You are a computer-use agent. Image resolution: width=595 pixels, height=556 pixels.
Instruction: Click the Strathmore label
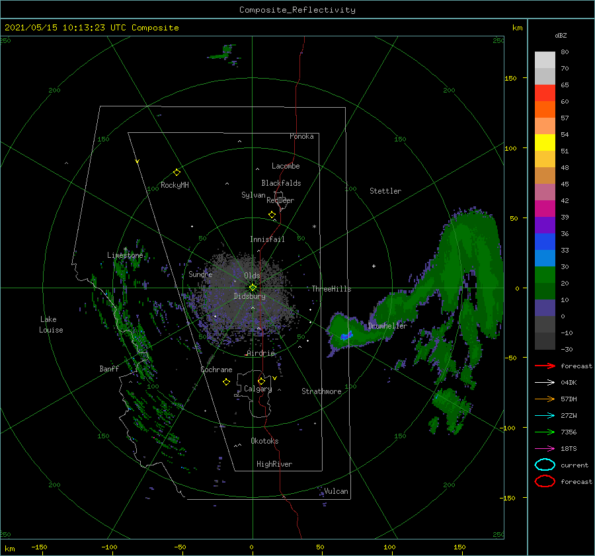click(321, 391)
